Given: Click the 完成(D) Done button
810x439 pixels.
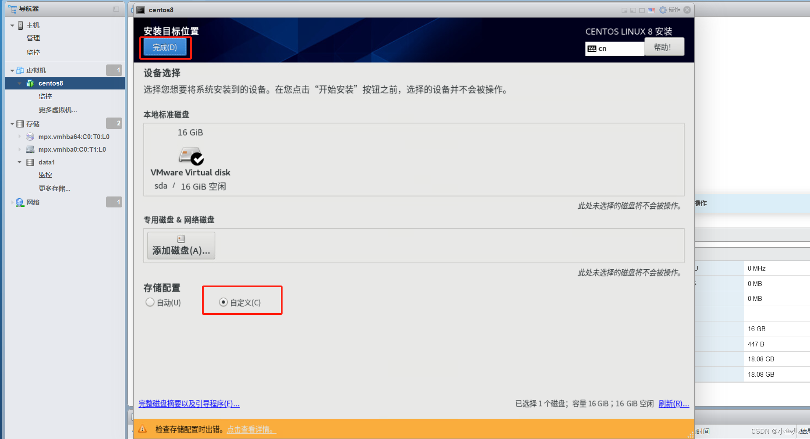Looking at the screenshot, I should point(165,47).
